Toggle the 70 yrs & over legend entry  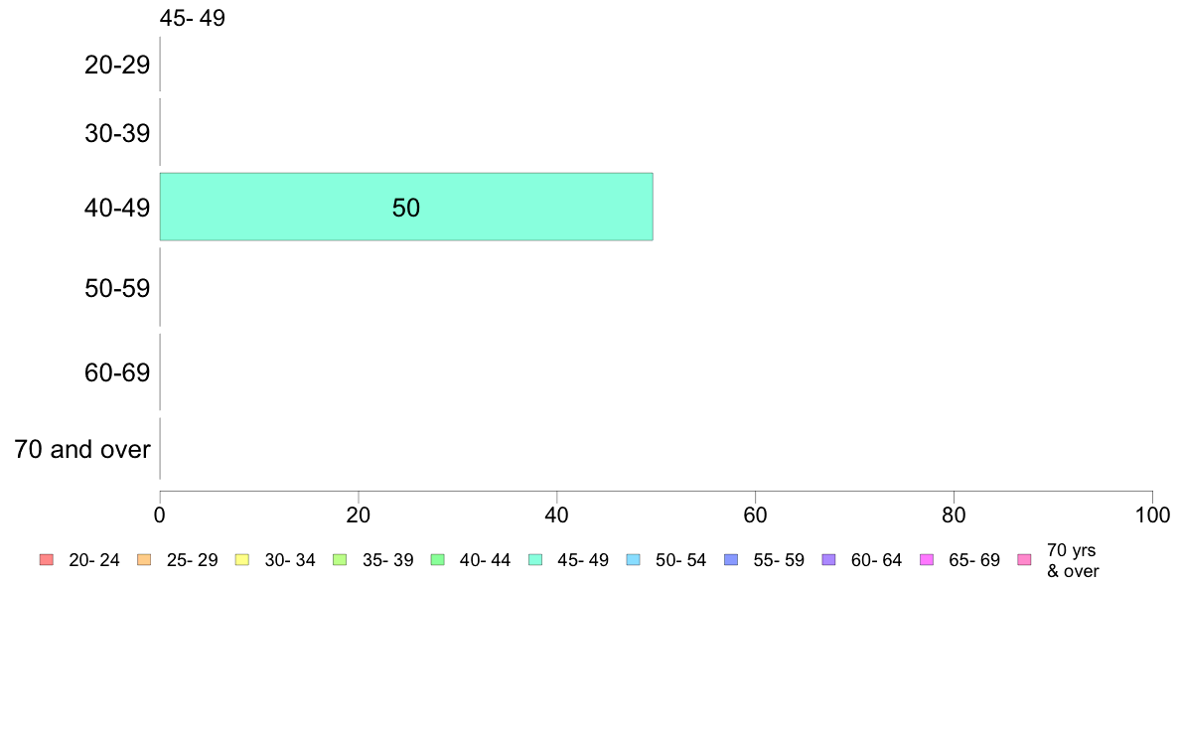[x=1073, y=560]
